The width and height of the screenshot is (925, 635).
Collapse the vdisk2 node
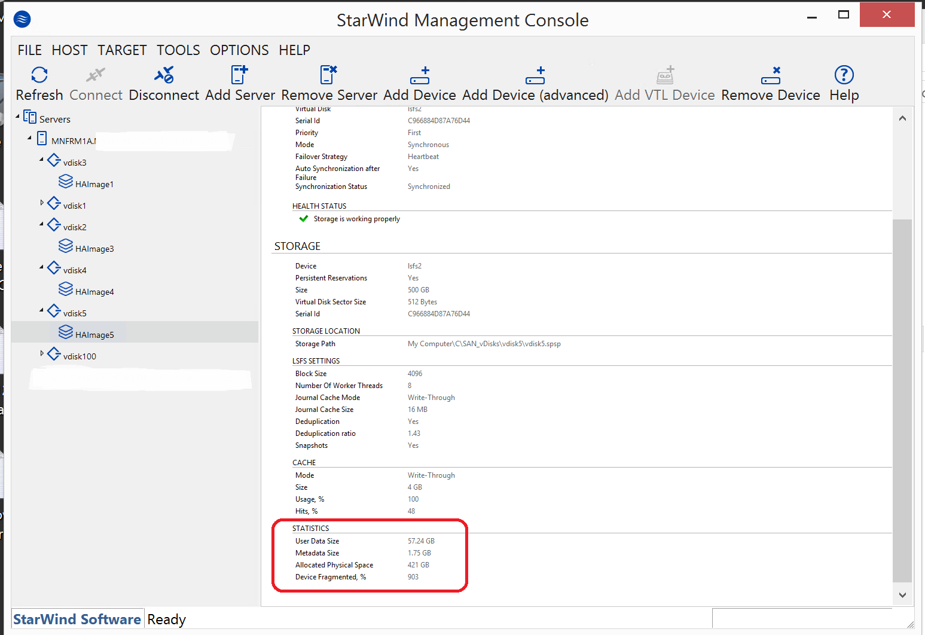pos(42,224)
